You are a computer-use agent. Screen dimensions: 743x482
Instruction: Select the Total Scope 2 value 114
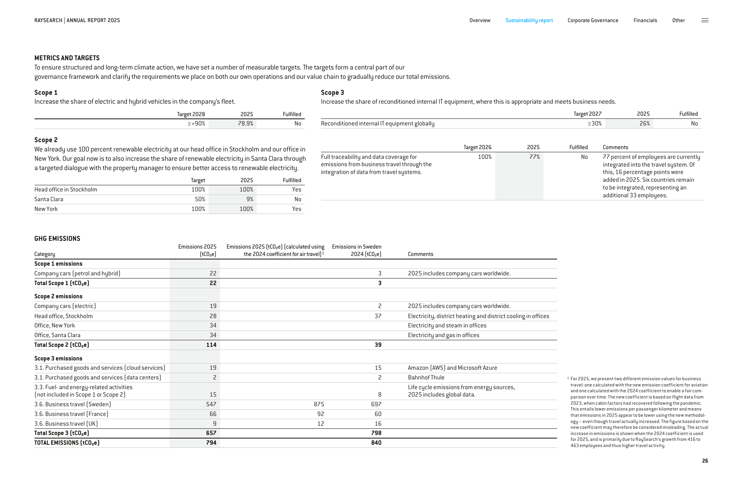point(211,345)
